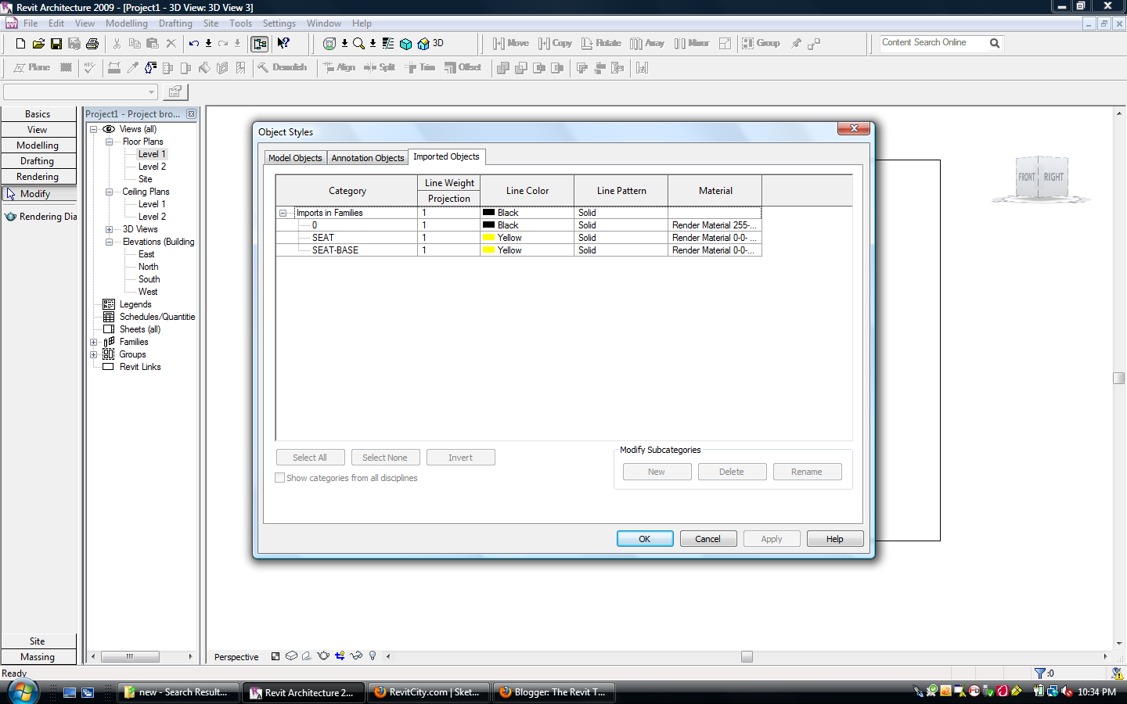Click the Project Browser horizontal scrollbar

pos(142,657)
